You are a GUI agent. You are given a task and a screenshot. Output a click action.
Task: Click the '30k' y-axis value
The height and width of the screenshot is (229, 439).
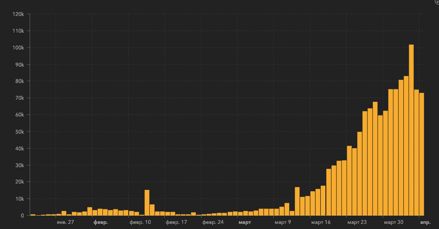pyautogui.click(x=20, y=165)
